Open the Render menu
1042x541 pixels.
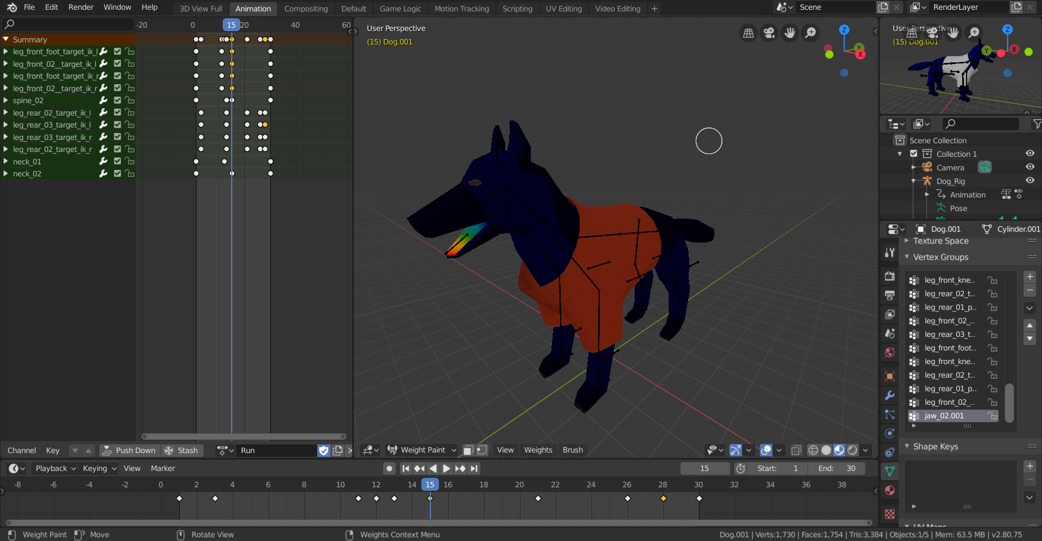click(80, 7)
